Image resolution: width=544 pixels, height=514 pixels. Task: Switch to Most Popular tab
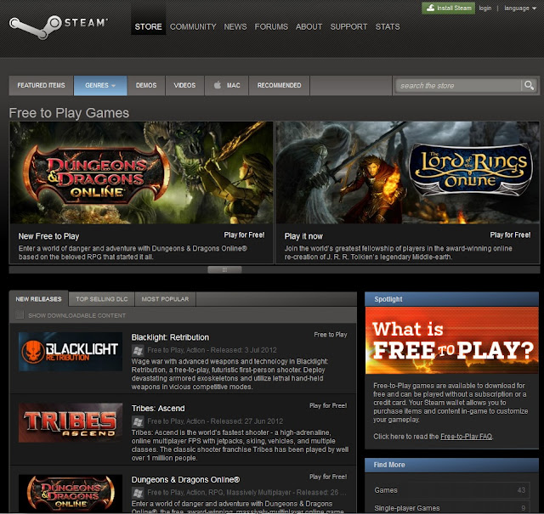coord(165,299)
